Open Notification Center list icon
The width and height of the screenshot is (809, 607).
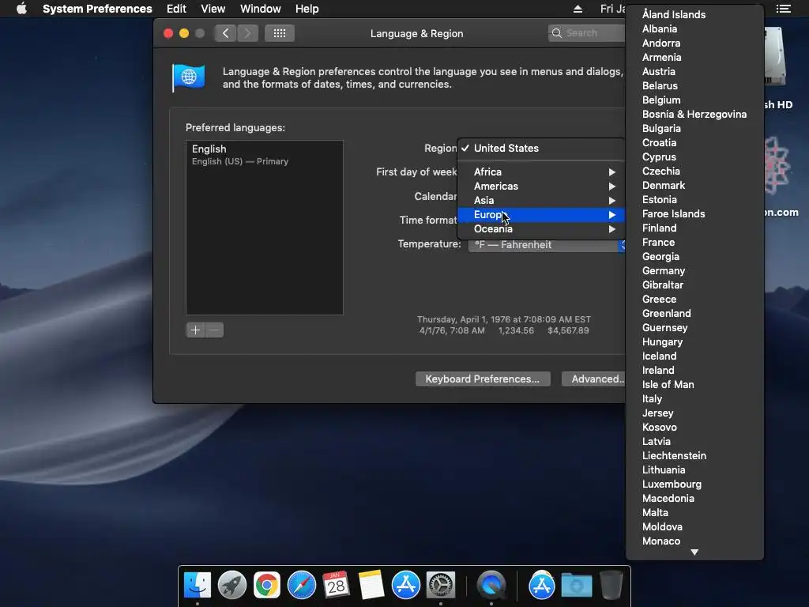[783, 9]
